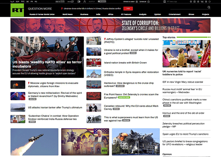This screenshot has height=157, width=221.
Task: Open the Opinion menu item
Action: pyautogui.click(x=157, y=14)
